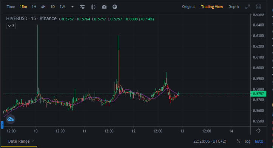Screen dimensions: 273x148
Task: Open multi-chart grid layout icon
Action: coord(259,7)
